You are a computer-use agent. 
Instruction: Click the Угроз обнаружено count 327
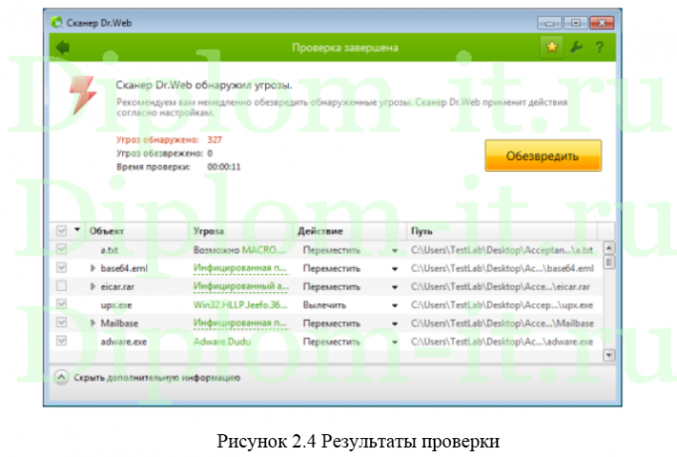214,139
